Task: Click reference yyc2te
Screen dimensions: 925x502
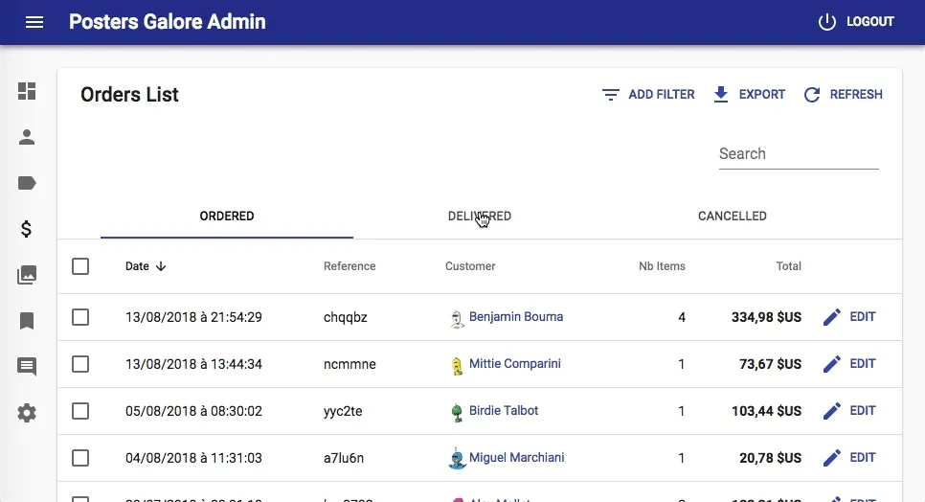Action: click(343, 412)
